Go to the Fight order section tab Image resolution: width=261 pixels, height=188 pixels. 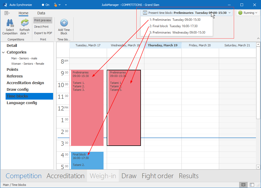[158, 176]
